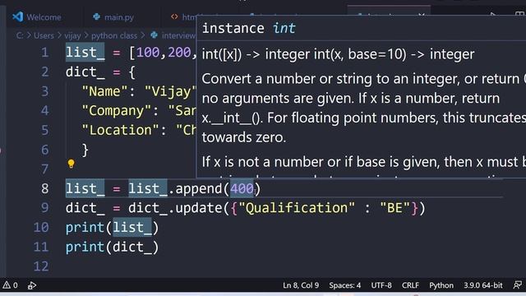Select the Python language mode

coord(441,285)
